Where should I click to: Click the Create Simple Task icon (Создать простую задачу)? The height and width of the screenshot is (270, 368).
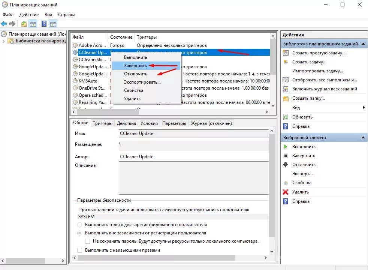click(x=286, y=53)
